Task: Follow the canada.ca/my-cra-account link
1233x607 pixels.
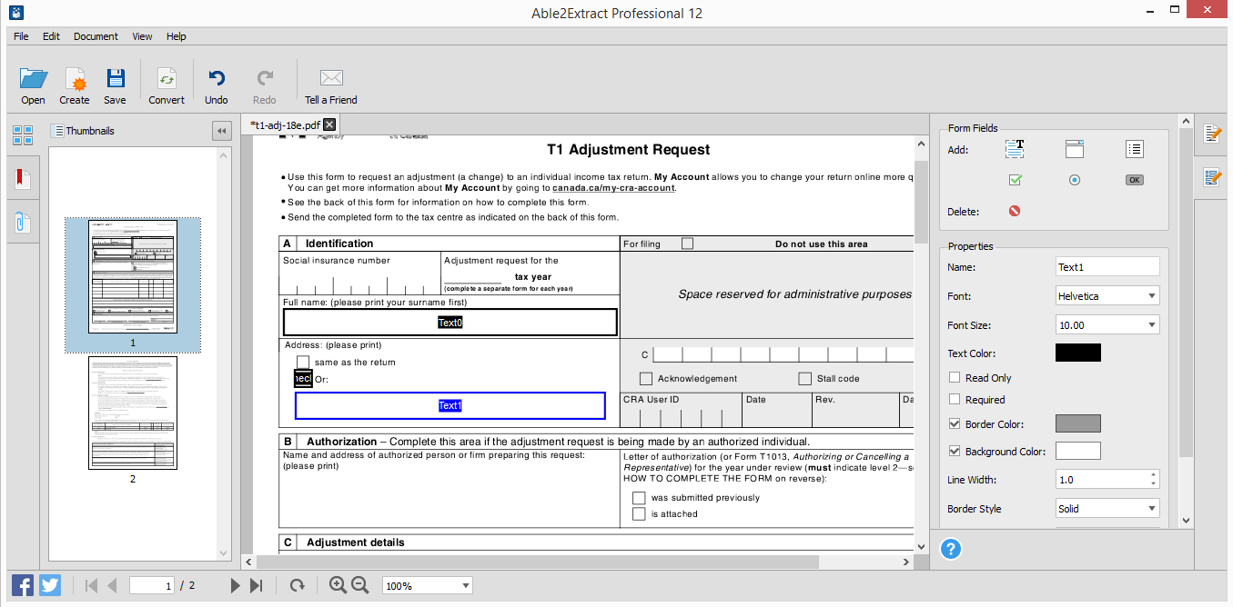Action: pos(613,188)
